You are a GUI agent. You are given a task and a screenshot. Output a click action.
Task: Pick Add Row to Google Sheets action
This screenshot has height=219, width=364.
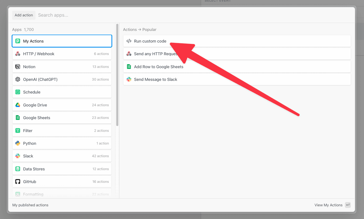[237, 67]
